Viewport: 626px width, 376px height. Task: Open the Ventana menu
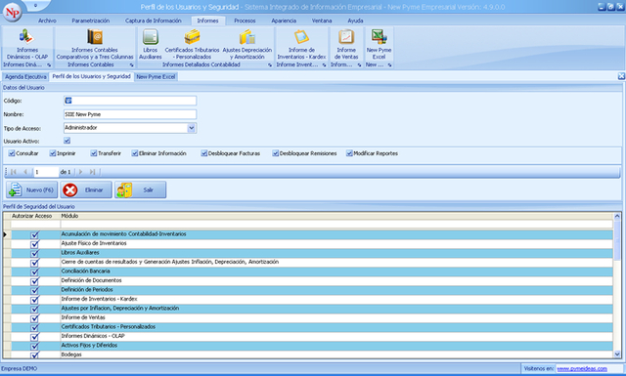tap(322, 21)
